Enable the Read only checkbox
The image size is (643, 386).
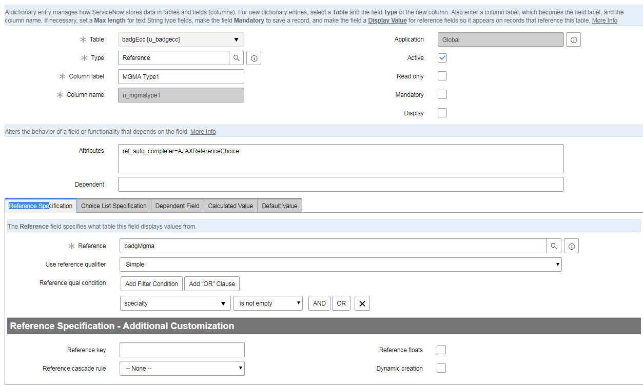pos(442,76)
